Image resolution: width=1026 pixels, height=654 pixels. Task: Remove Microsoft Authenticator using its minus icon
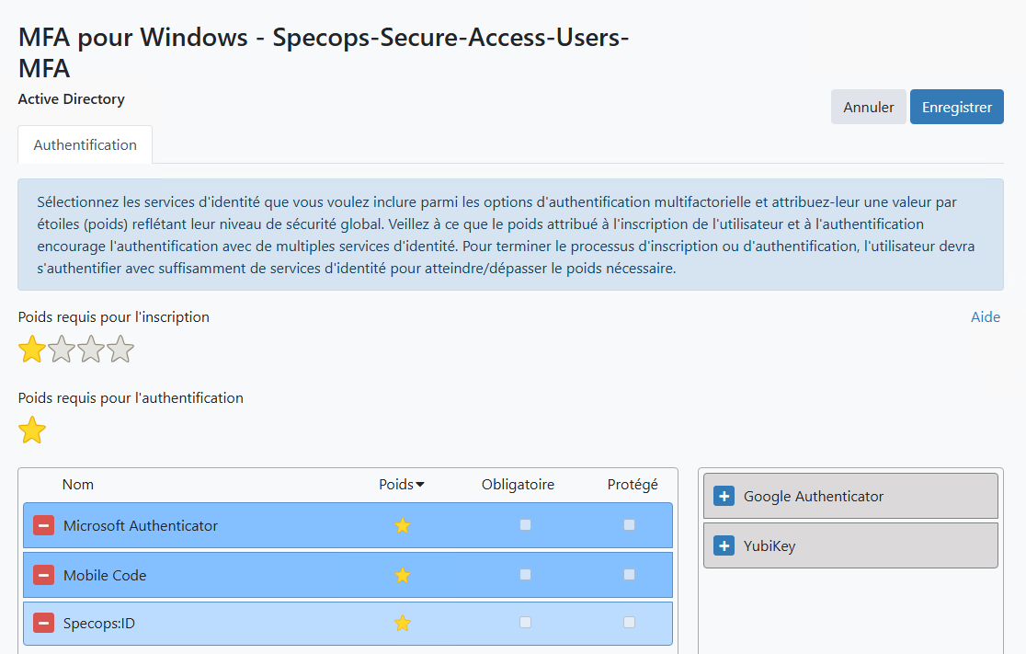coord(43,525)
